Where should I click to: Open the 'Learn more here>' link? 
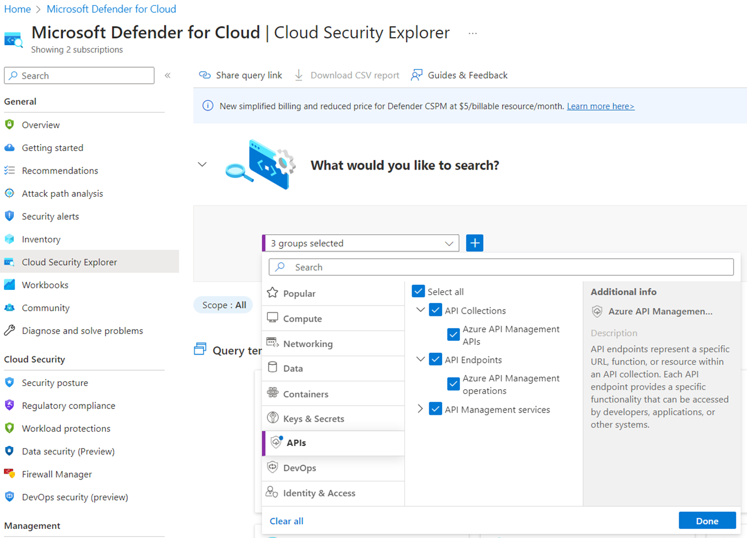click(x=601, y=106)
